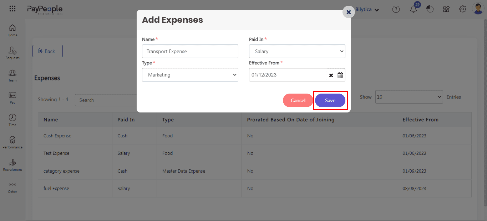Image resolution: width=487 pixels, height=221 pixels.
Task: Open the notifications bell with 22 alerts
Action: (414, 9)
